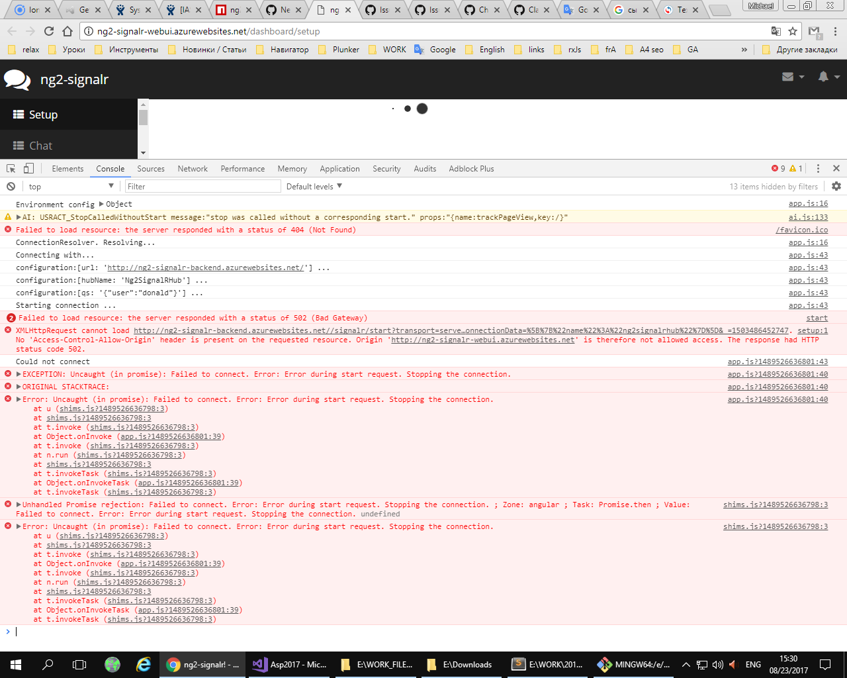
Task: Open the Chat section in the sidebar
Action: [x=40, y=145]
